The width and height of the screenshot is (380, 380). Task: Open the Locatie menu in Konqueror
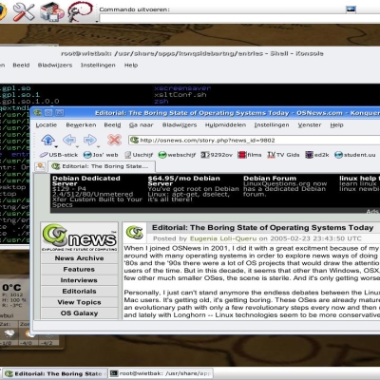tap(47, 125)
